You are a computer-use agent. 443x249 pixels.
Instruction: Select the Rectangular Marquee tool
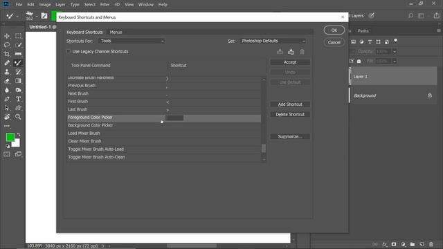click(18, 36)
